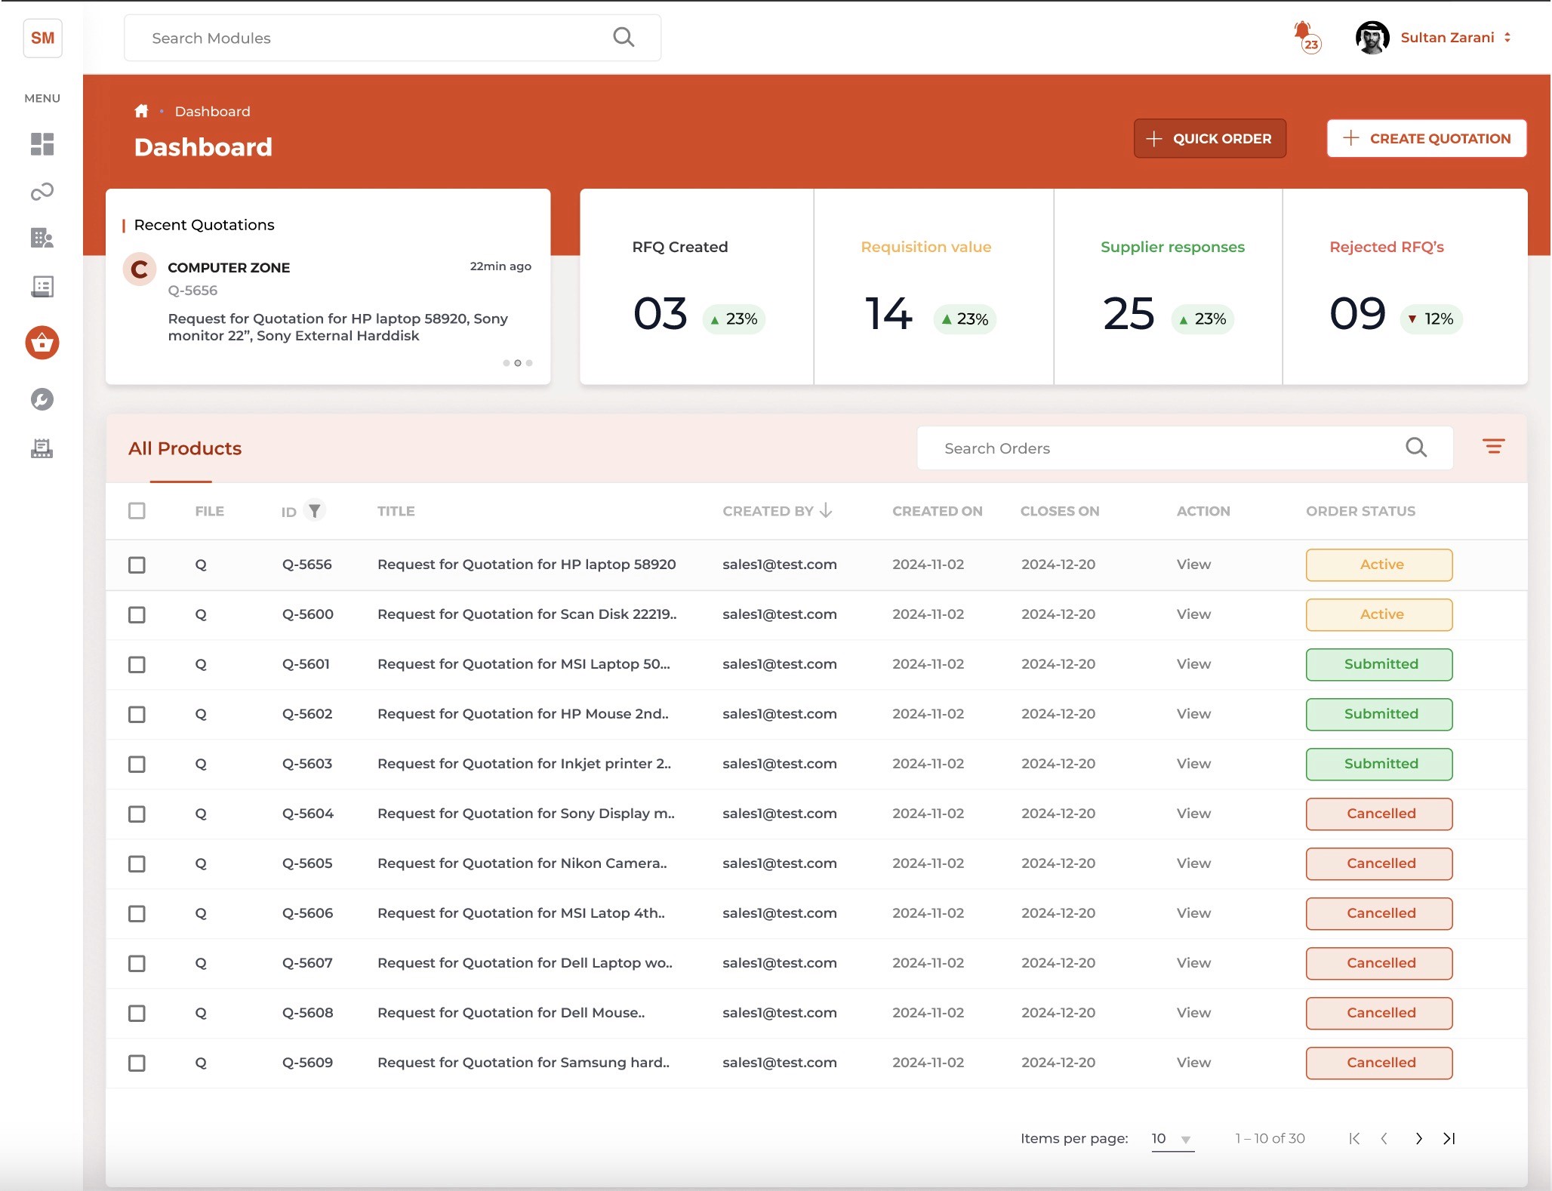Sort by the Created By column arrow
1552x1191 pixels.
tap(826, 511)
